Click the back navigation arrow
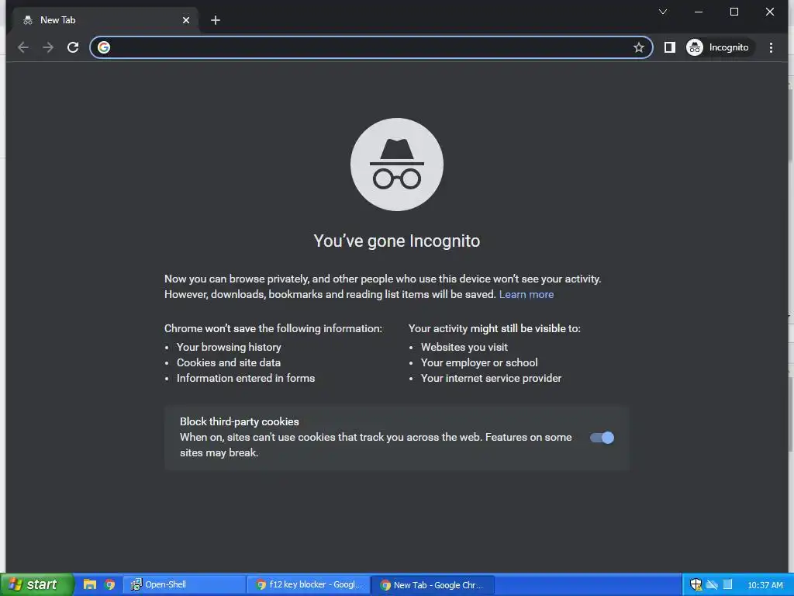 click(x=22, y=47)
